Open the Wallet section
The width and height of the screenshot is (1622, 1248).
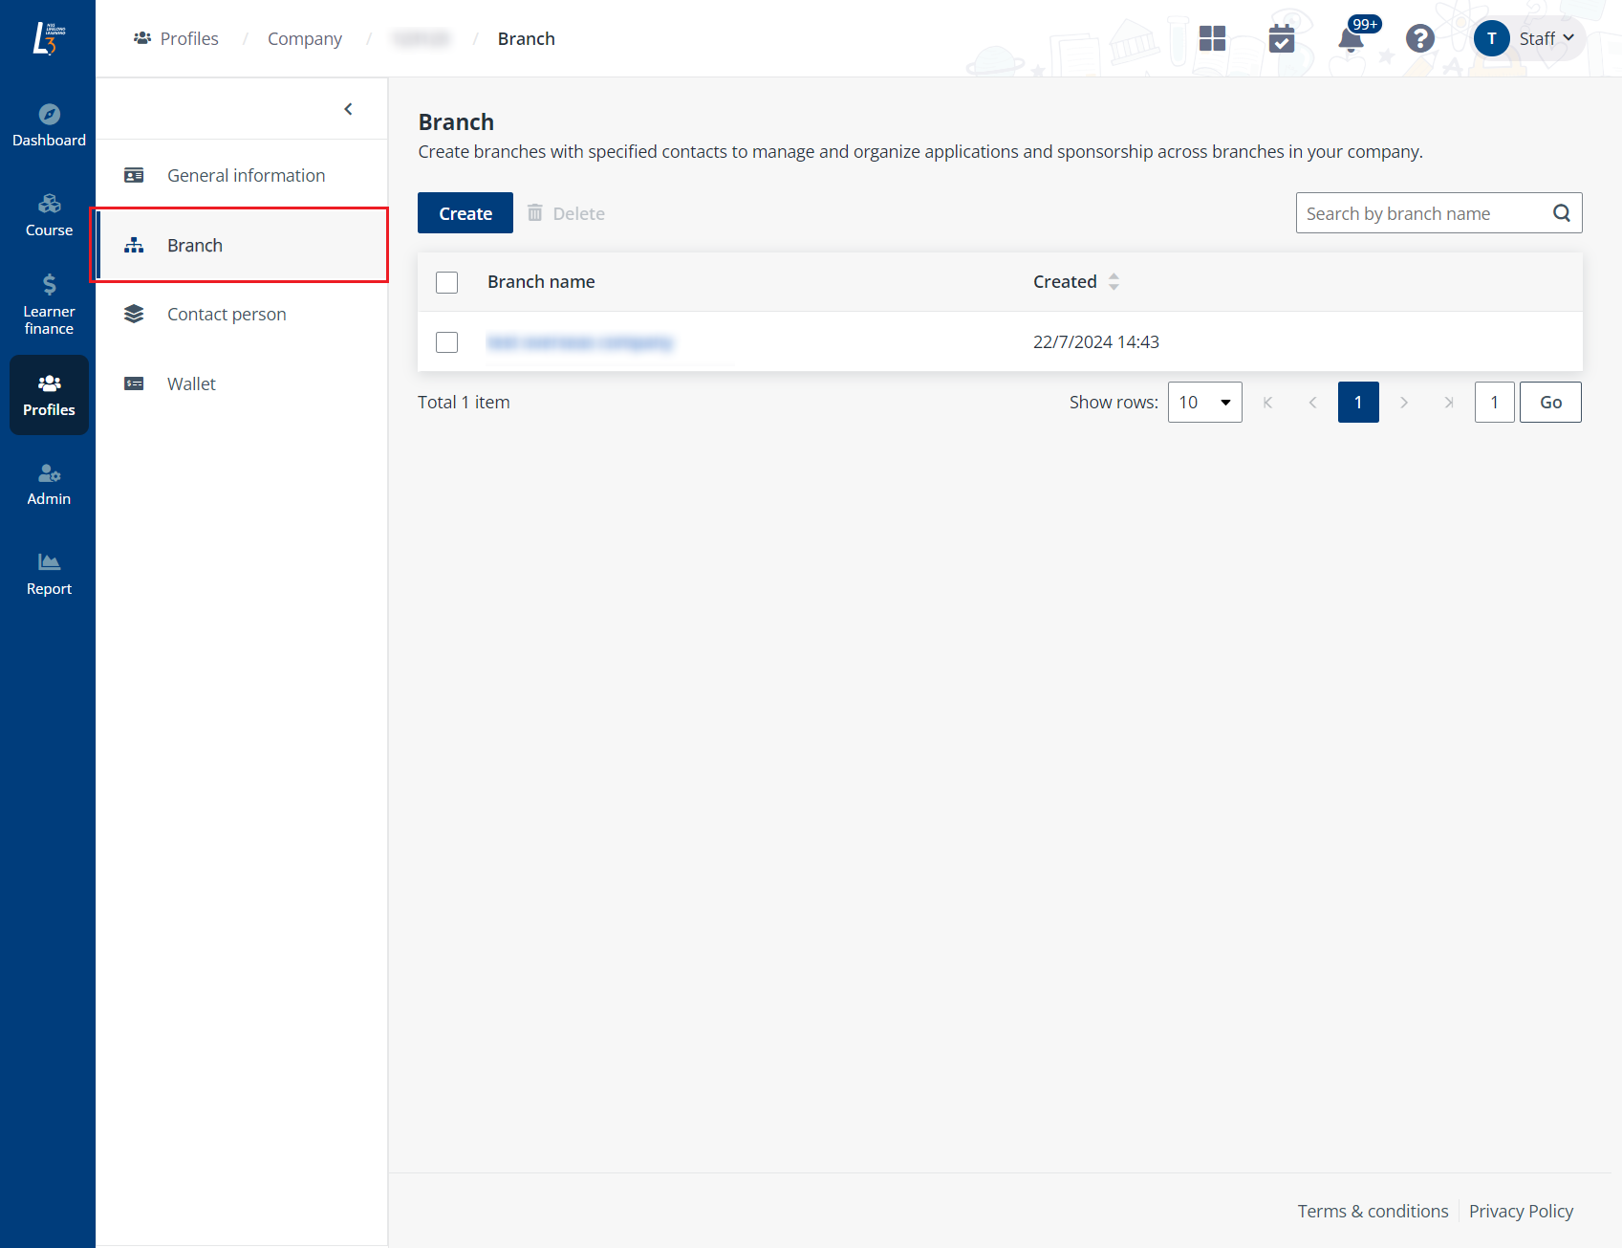tap(190, 383)
